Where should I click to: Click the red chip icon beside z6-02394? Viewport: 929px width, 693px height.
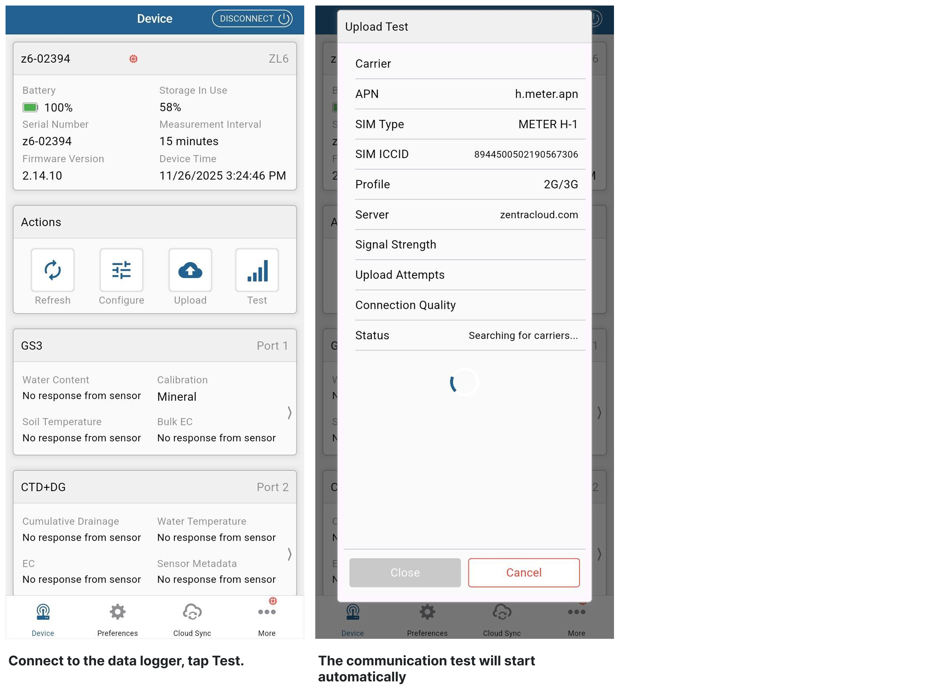pyautogui.click(x=133, y=59)
